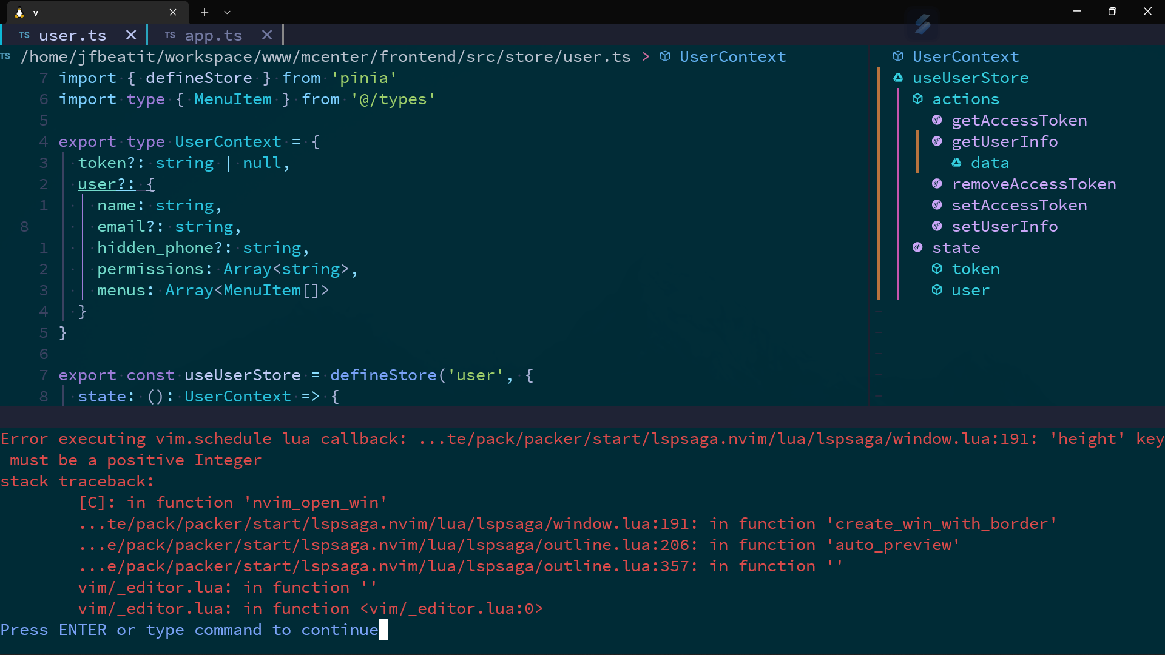Click the 'Press ENTER' continue prompt
This screenshot has width=1165, height=655.
pos(189,630)
